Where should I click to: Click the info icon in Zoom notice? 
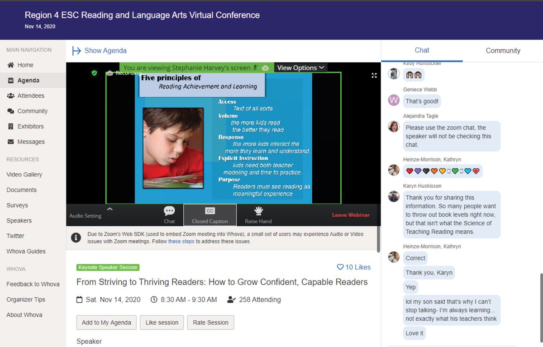tap(76, 238)
